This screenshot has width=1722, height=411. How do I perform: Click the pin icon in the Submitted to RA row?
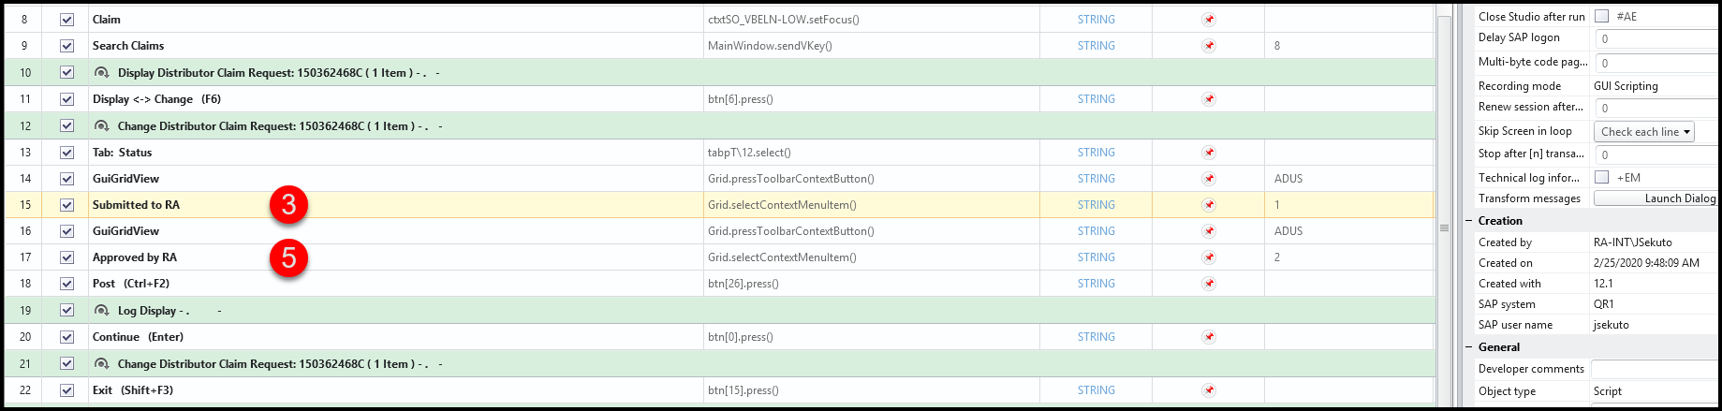pos(1209,205)
